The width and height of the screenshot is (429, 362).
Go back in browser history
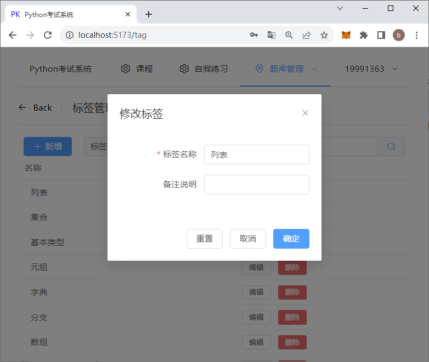click(13, 35)
